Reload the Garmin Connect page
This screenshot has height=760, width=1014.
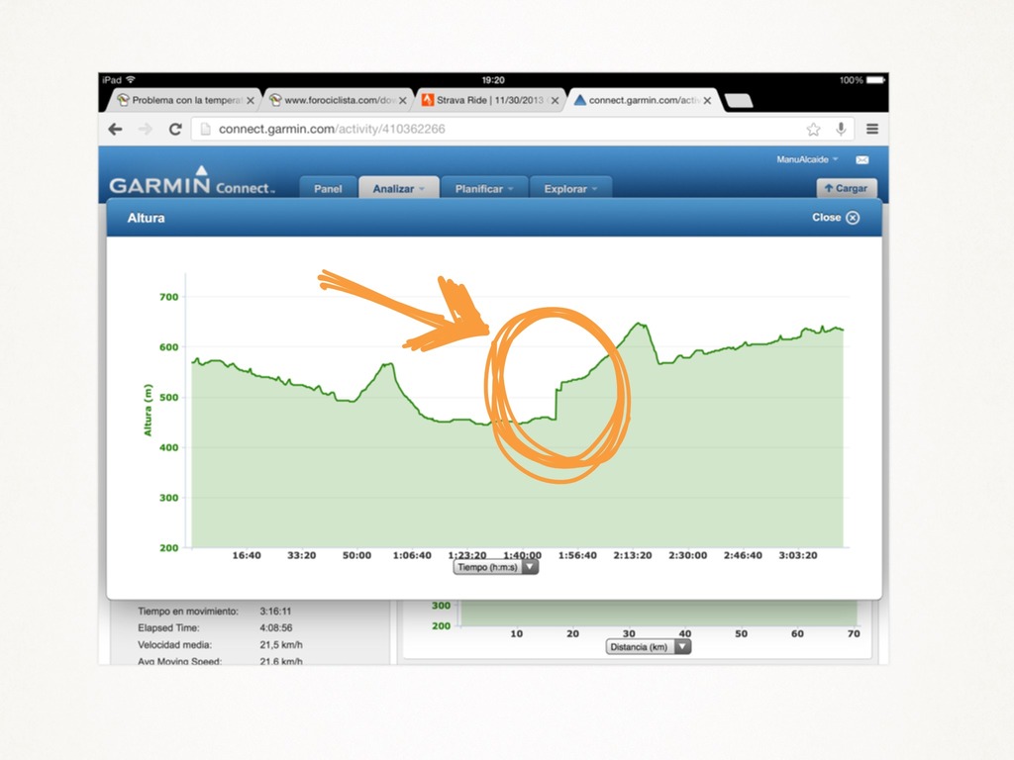pos(175,129)
